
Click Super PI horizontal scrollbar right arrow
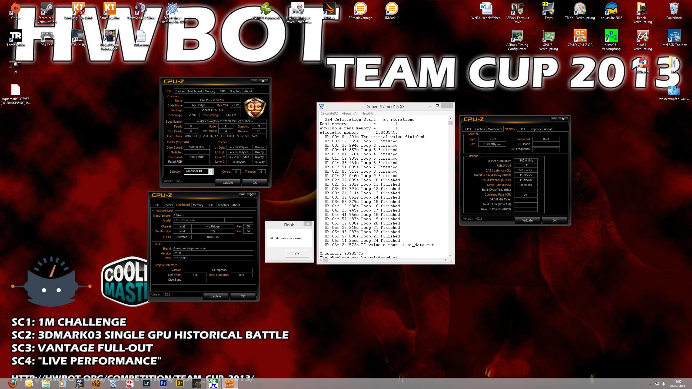[x=446, y=260]
